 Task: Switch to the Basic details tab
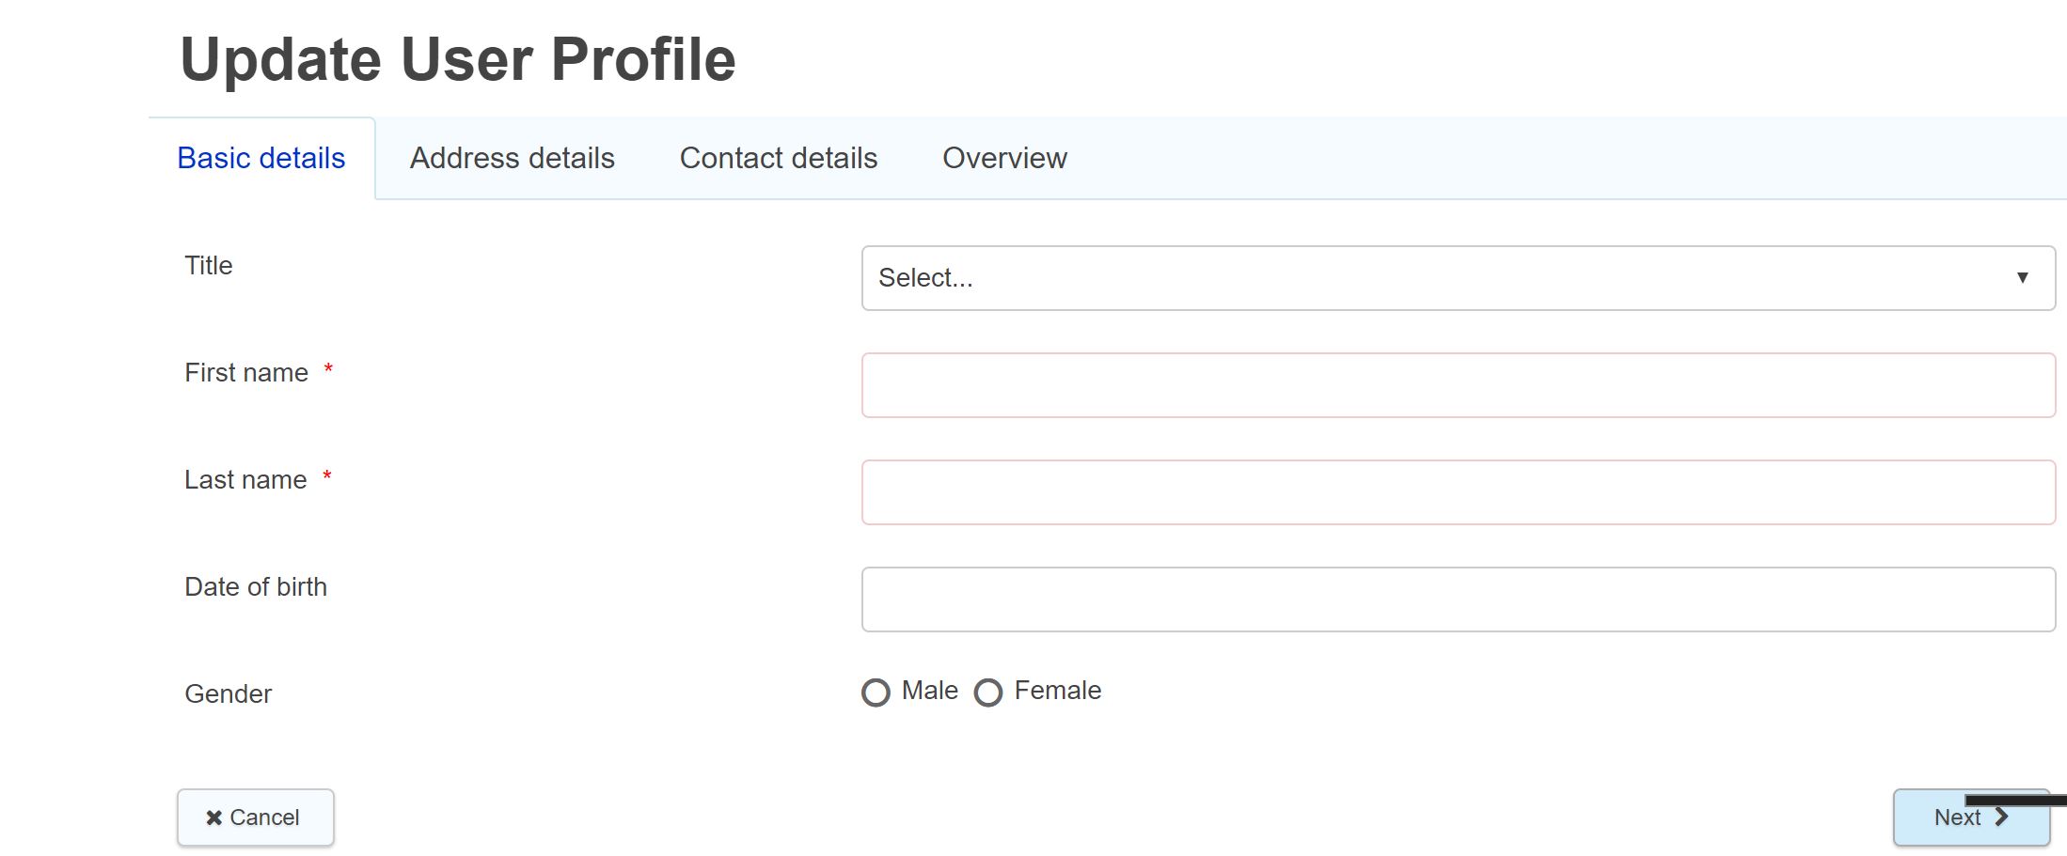[261, 158]
